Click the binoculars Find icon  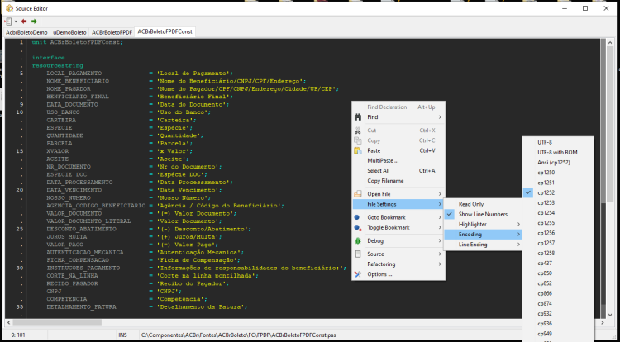358,117
